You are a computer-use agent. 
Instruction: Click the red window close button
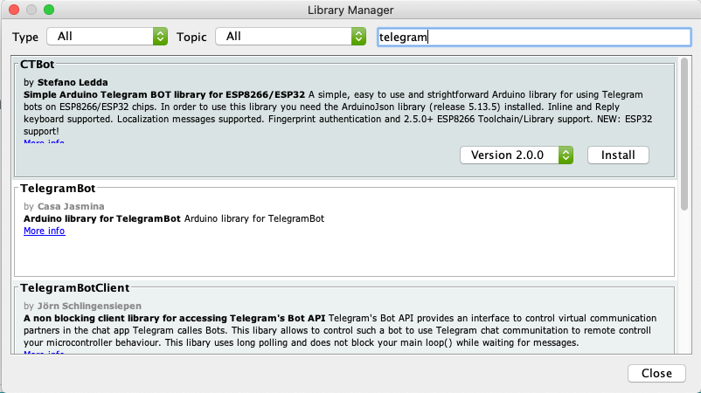click(x=14, y=10)
